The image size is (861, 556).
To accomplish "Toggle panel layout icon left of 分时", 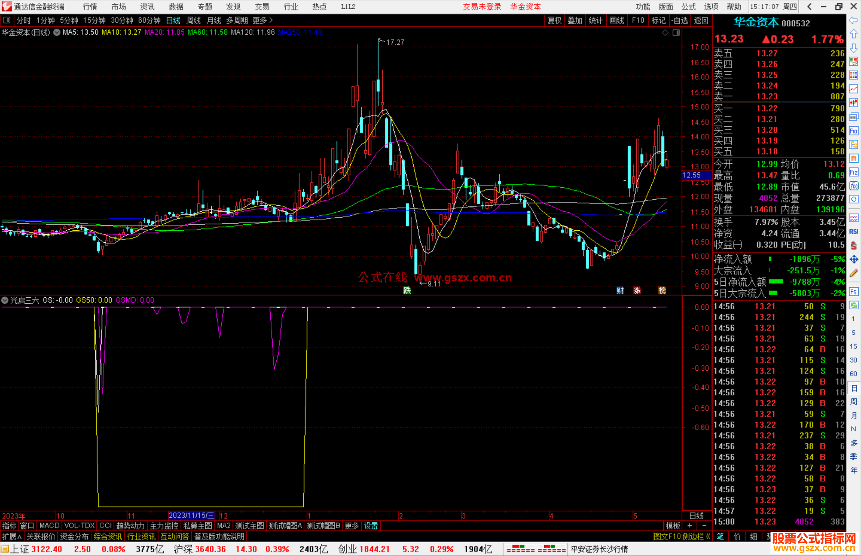I will pyautogui.click(x=6, y=20).
